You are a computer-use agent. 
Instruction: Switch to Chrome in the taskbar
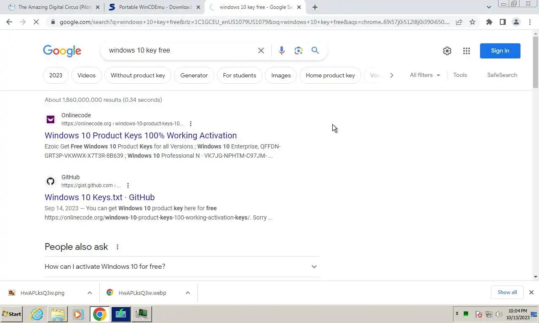click(x=100, y=314)
